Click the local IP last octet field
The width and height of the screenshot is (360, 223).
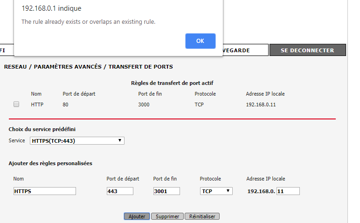[x=288, y=191]
